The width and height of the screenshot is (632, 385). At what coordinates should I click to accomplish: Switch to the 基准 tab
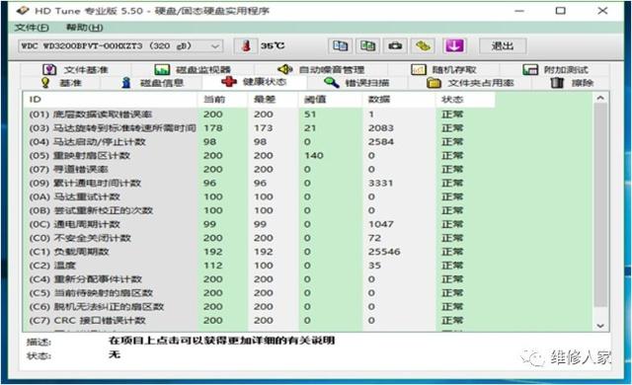[x=61, y=83]
